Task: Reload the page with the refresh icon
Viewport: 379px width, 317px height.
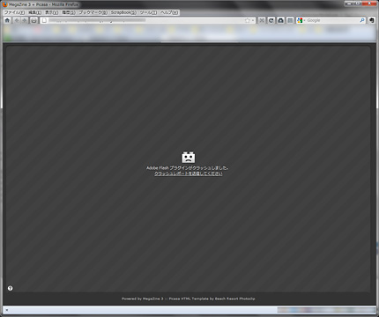Action: point(271,20)
